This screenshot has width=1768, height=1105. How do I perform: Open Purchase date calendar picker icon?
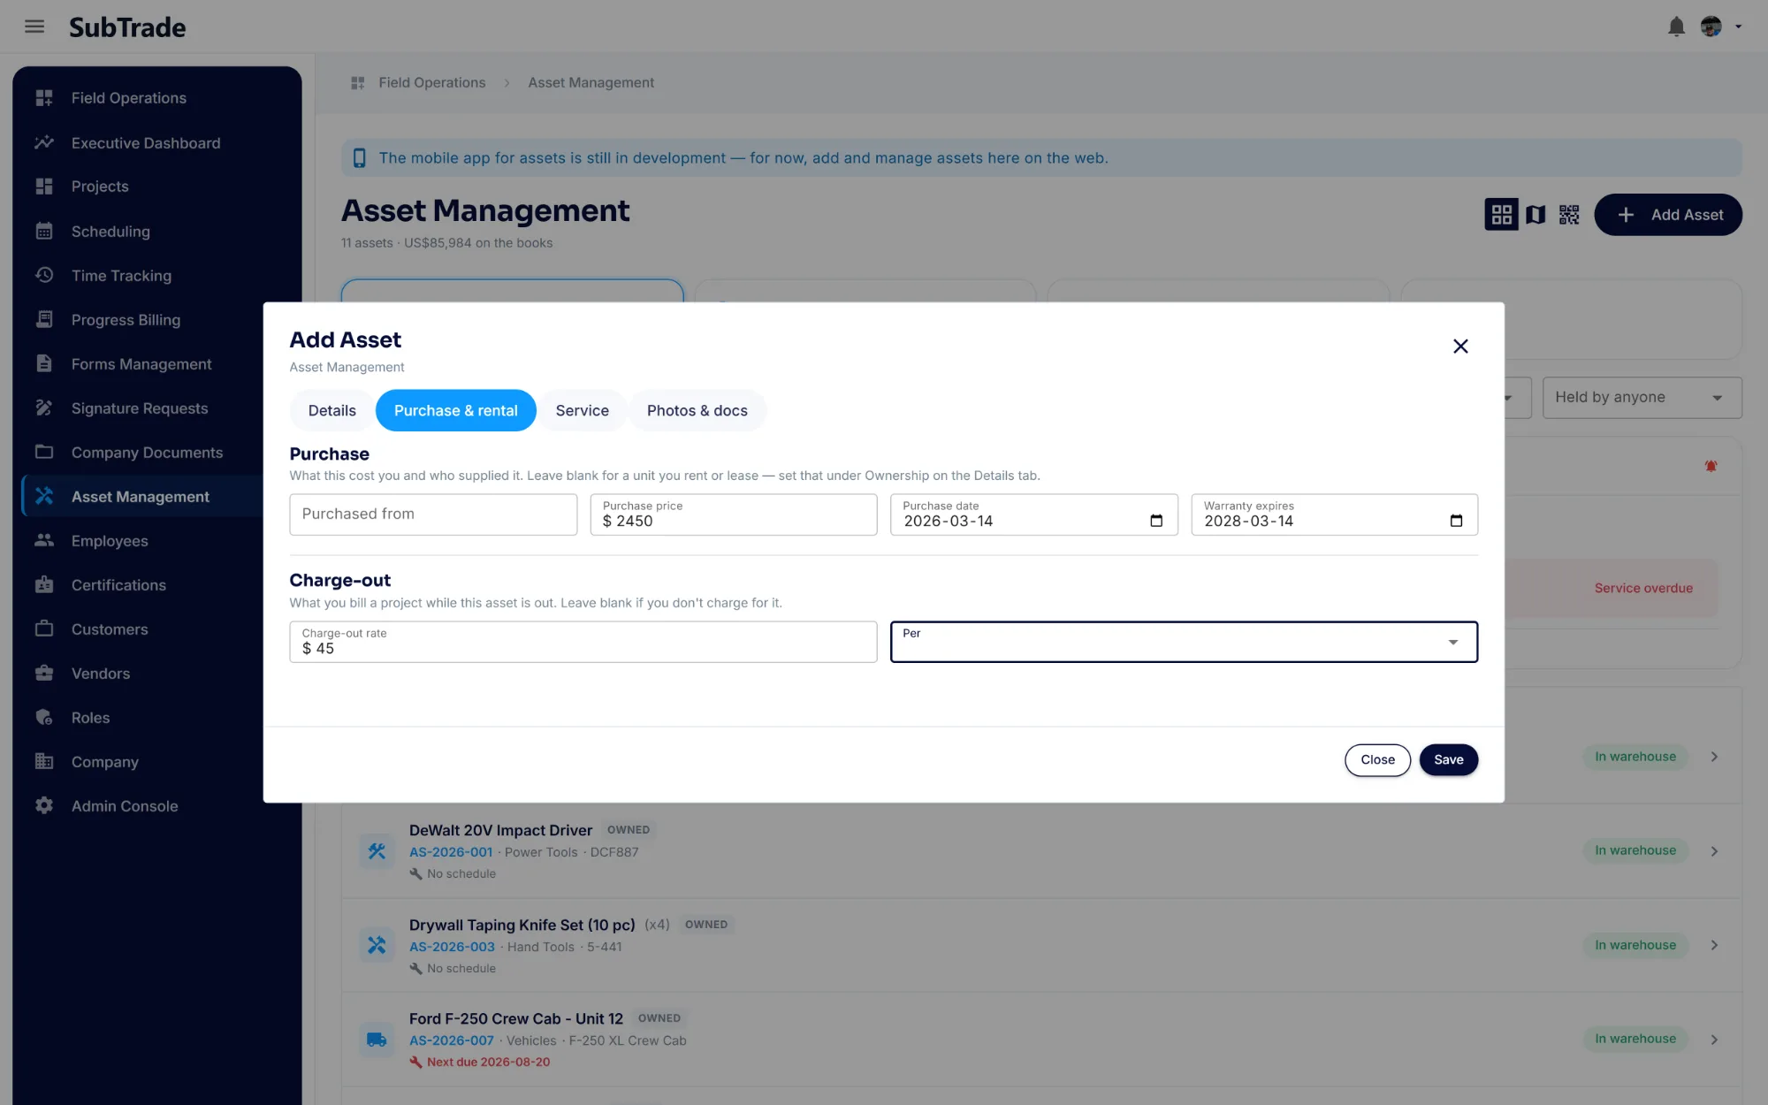(x=1156, y=521)
